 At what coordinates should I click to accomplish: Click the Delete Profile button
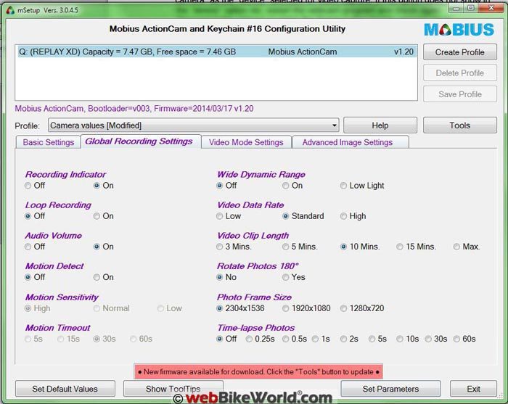click(459, 73)
